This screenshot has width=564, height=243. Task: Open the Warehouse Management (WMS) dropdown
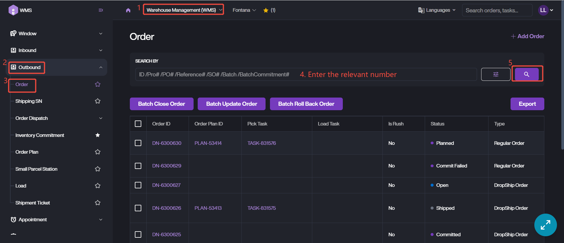coord(184,10)
